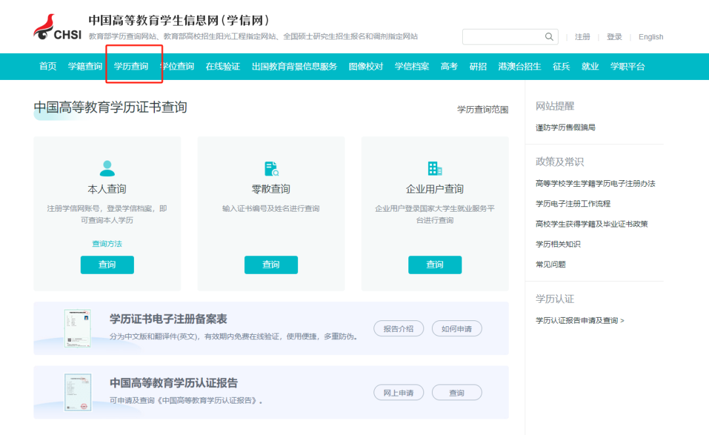709x435 pixels.
Task: Open the 谨防学历售假骗局 link
Action: click(565, 128)
